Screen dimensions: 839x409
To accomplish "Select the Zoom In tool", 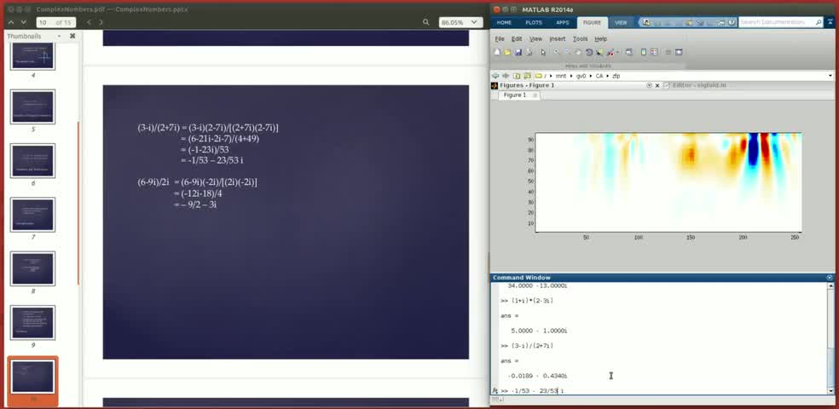I will [x=557, y=51].
